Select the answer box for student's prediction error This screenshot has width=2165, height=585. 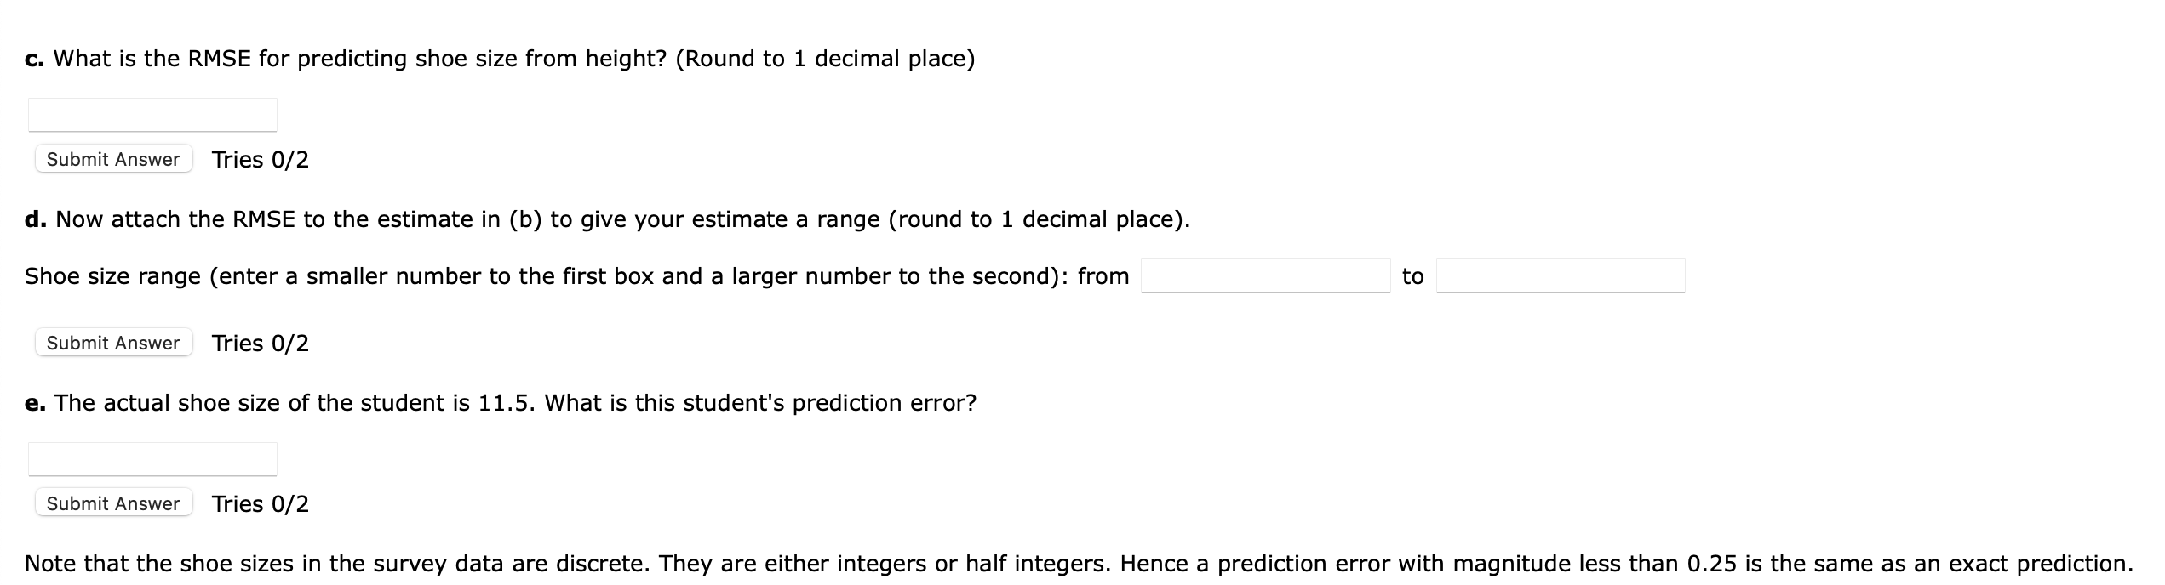click(152, 457)
